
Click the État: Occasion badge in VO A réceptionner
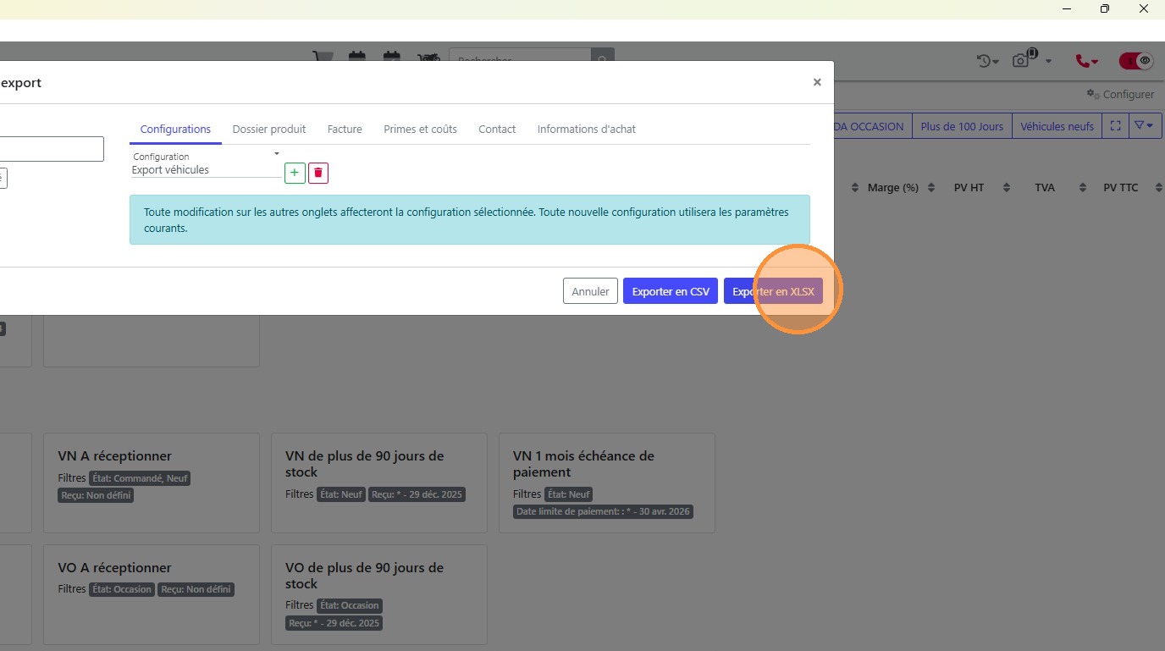(122, 589)
